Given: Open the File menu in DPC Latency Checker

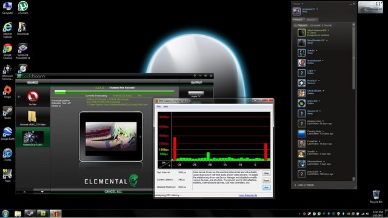Looking at the screenshot, I should pos(159,107).
